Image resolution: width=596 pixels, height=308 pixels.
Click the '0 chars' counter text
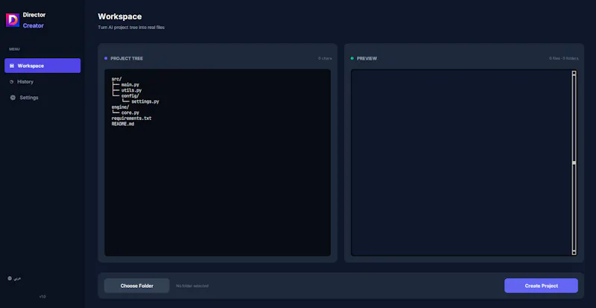tap(325, 58)
